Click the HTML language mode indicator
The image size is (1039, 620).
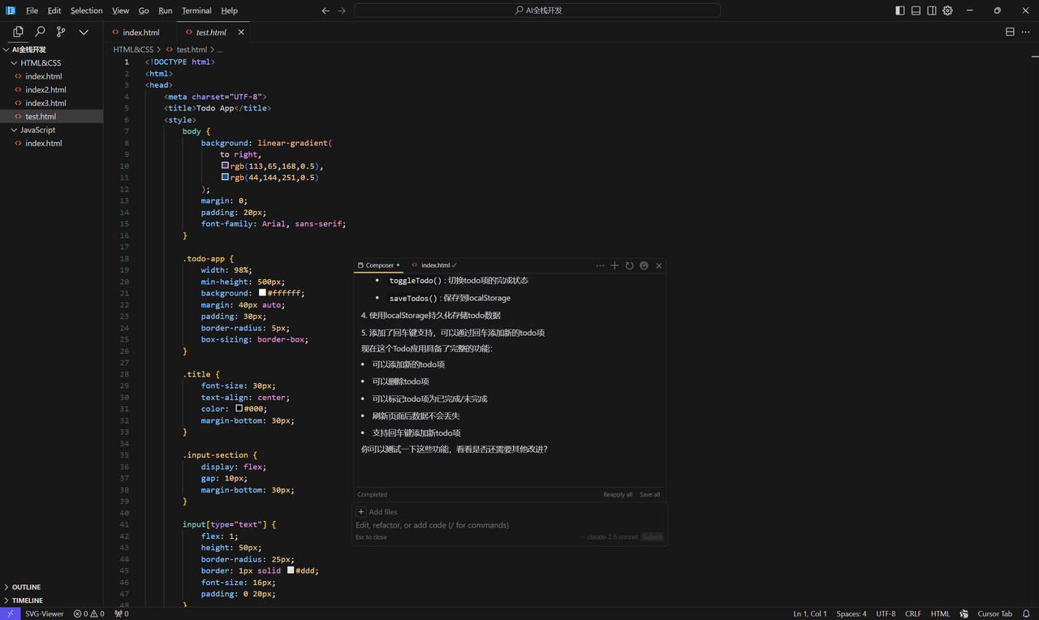[940, 614]
